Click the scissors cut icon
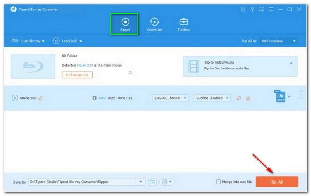This screenshot has width=311, height=196. coord(248,98)
